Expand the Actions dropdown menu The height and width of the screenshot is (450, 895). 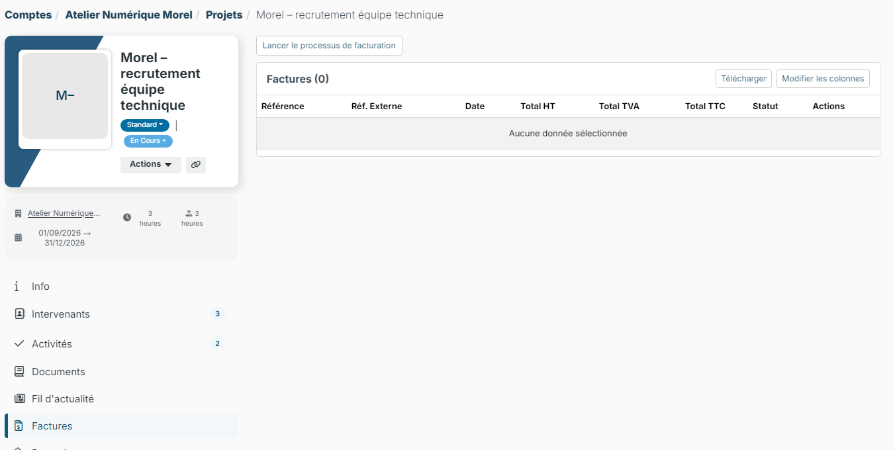151,165
